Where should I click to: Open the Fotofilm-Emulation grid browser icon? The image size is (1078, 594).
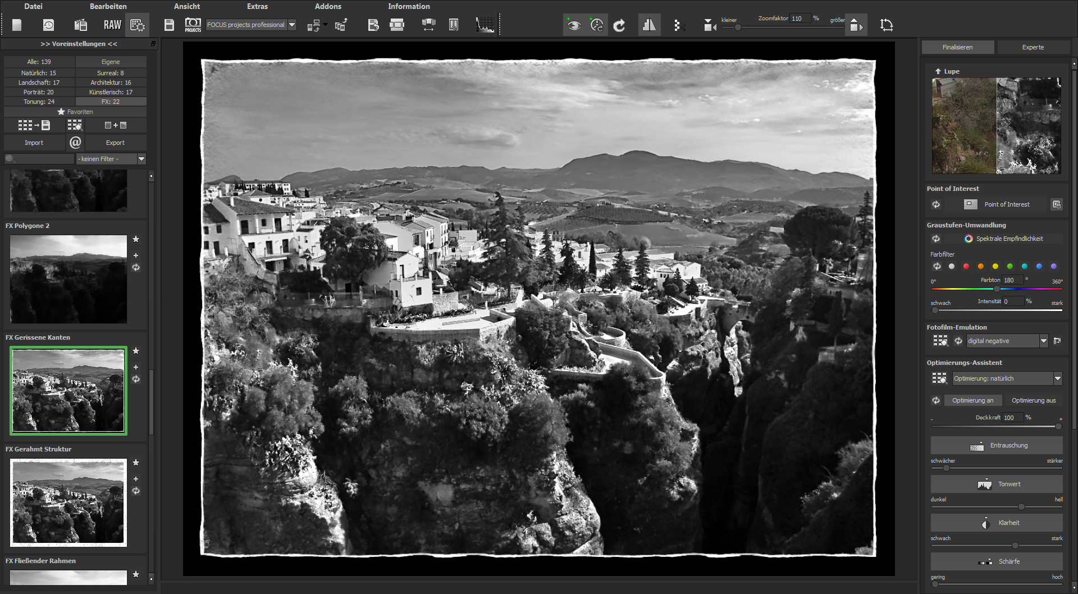[x=940, y=340]
